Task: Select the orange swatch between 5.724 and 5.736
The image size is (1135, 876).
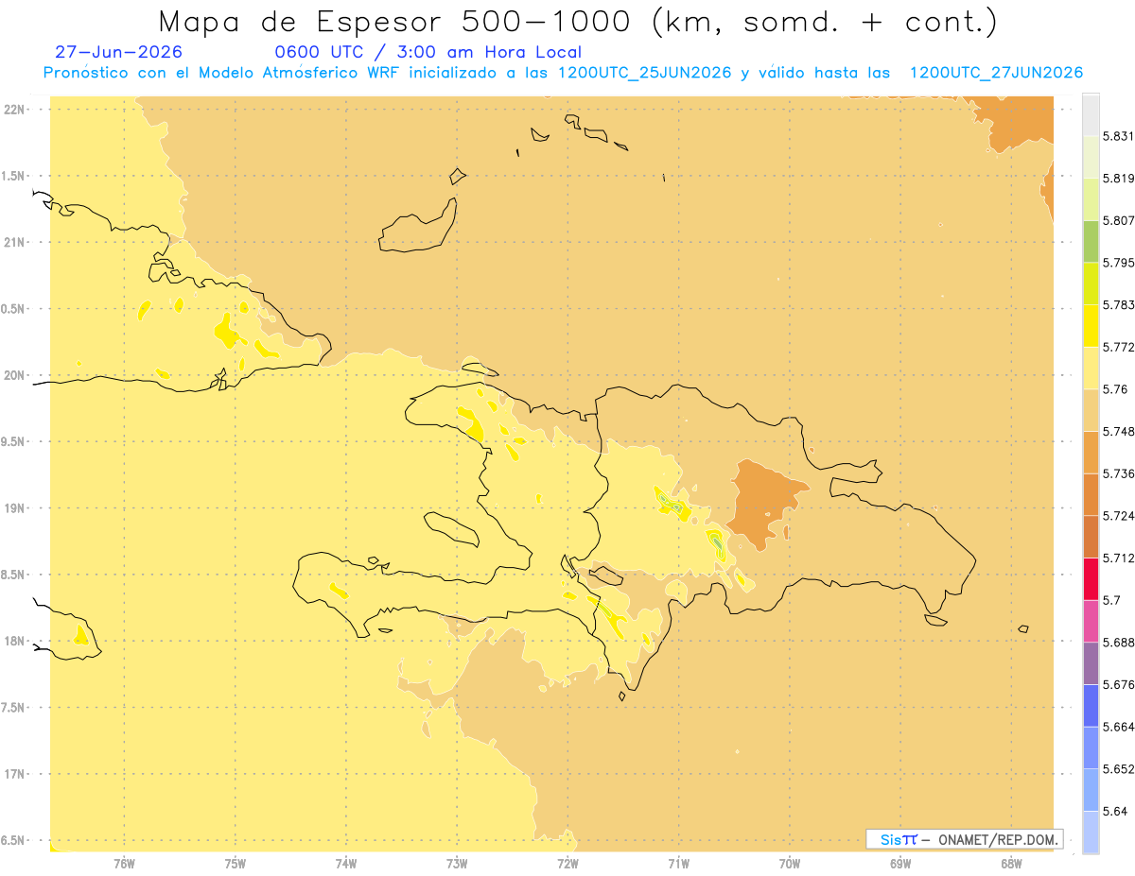Action: 1091,495
